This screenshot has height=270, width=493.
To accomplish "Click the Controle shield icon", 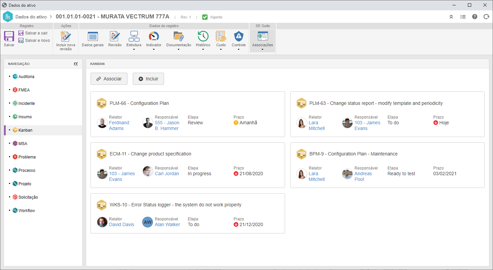I will 238,36.
